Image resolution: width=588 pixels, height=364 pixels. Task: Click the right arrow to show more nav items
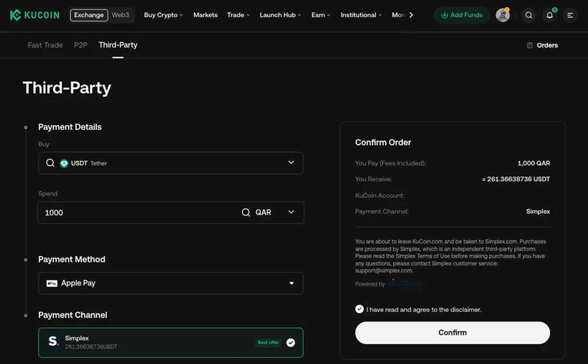pyautogui.click(x=411, y=15)
